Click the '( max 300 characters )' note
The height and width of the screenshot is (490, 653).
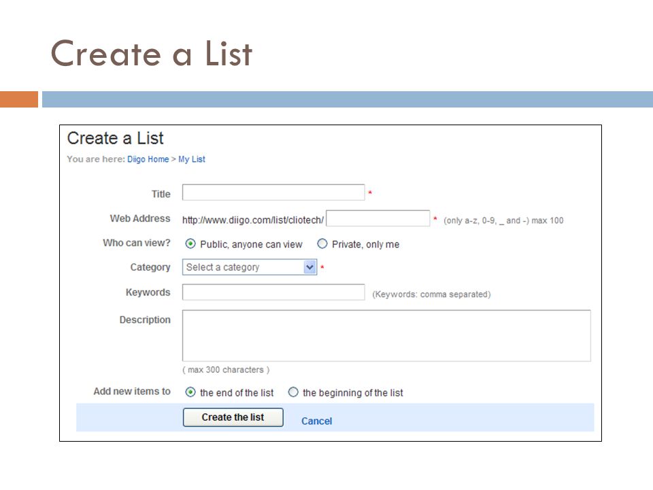click(x=226, y=370)
